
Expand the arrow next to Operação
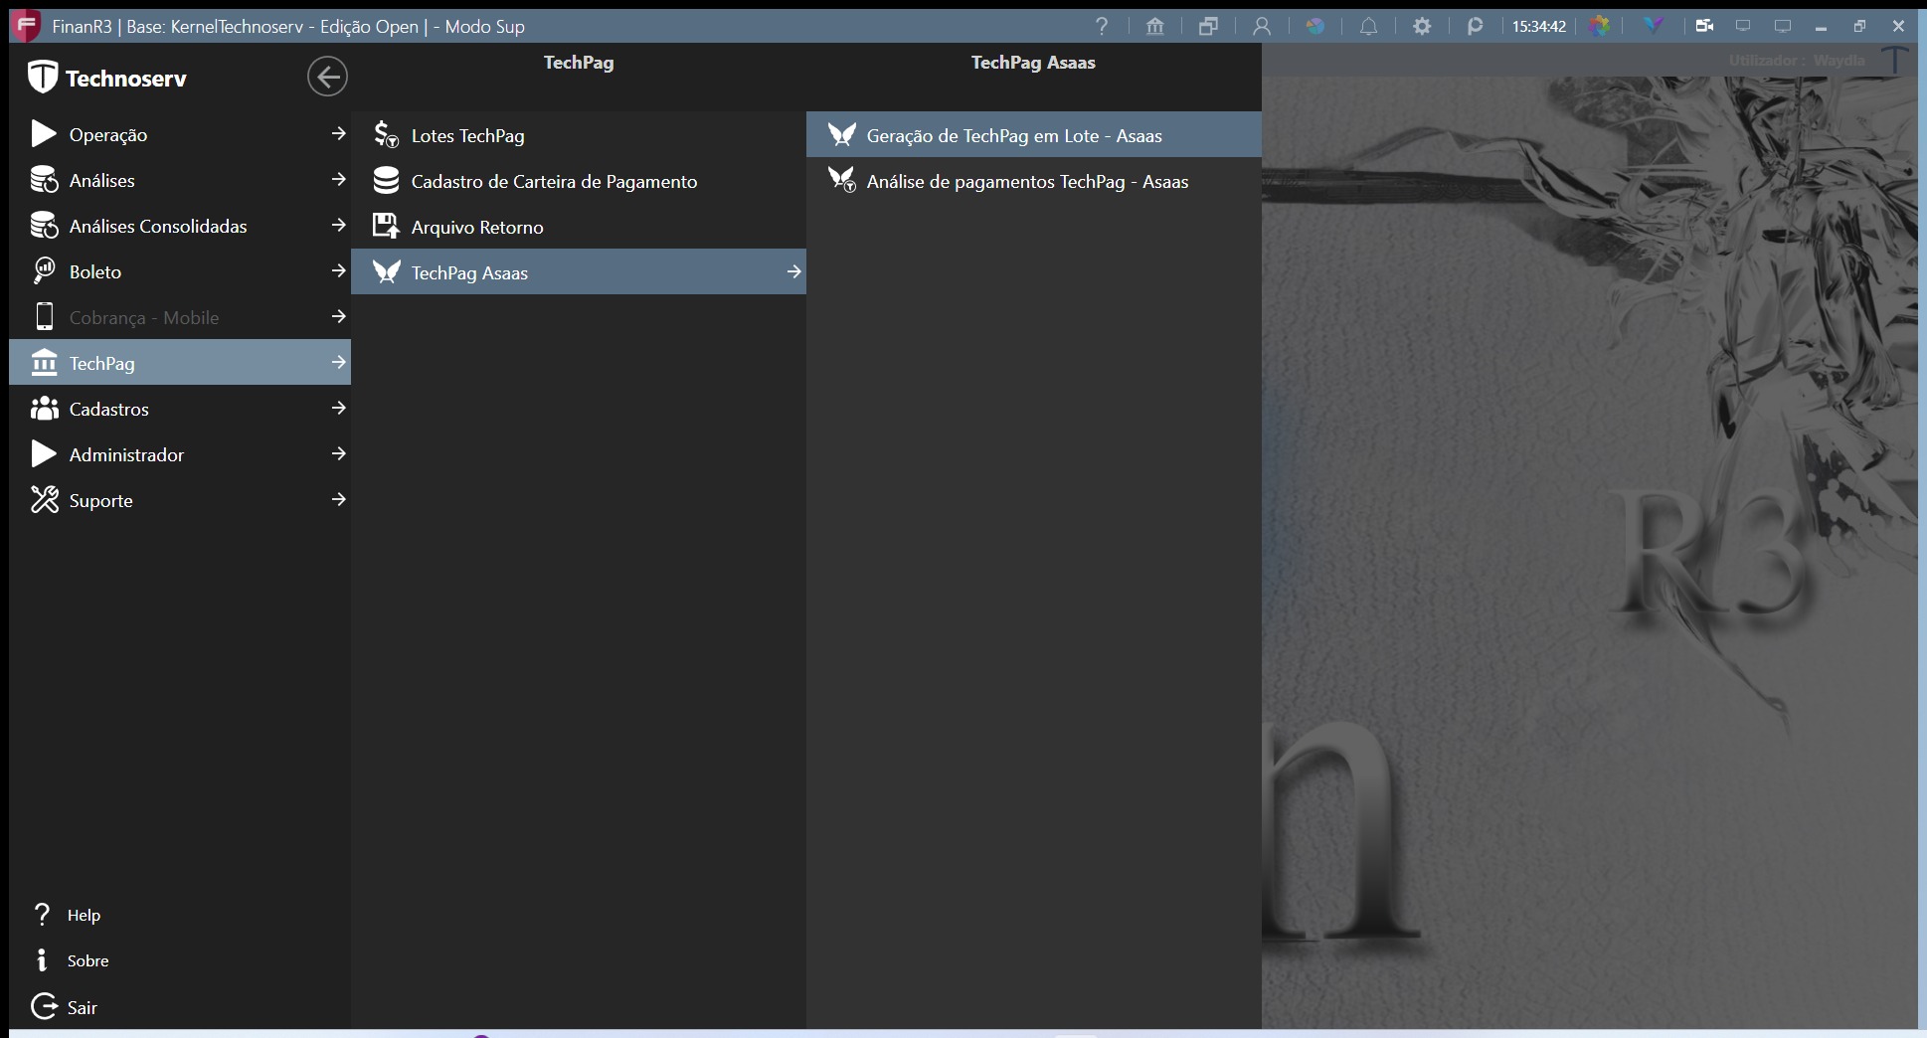tap(338, 133)
